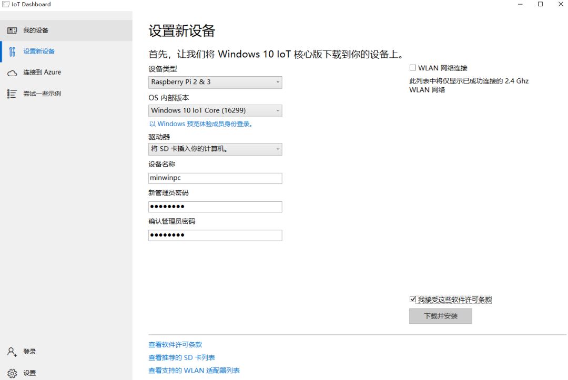Go to 连接到 Azure
The image size is (568, 380).
66,73
